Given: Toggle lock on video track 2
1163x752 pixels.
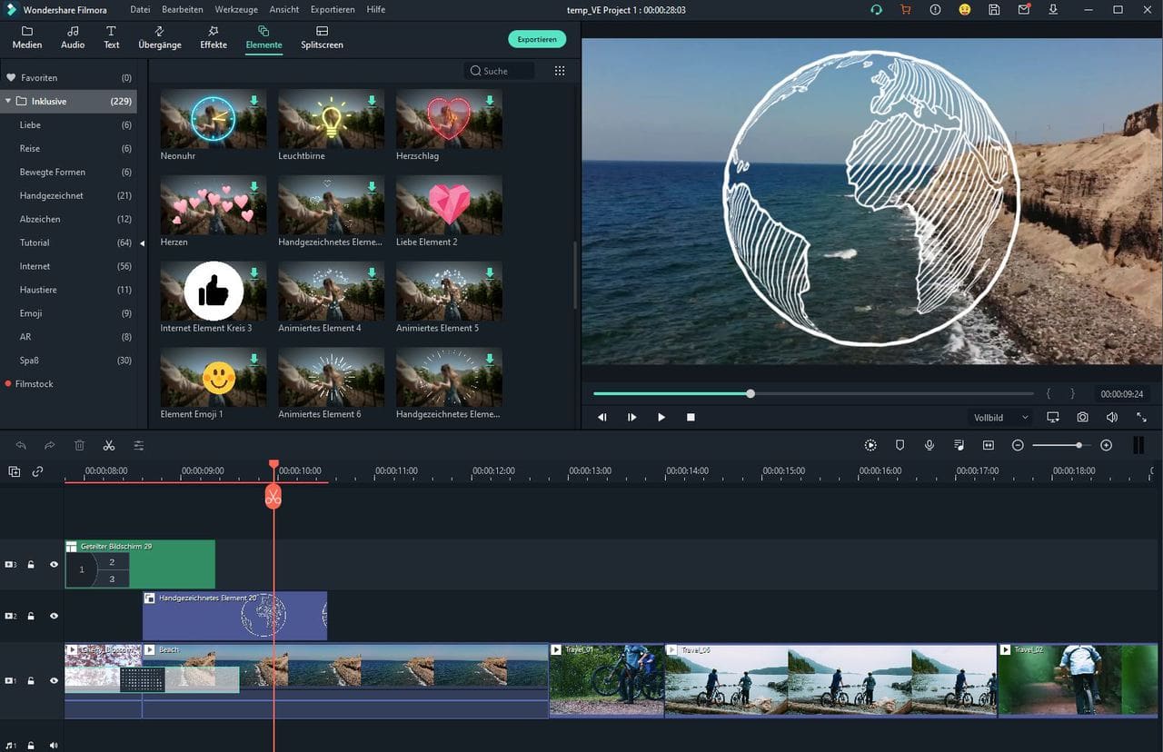Looking at the screenshot, I should 31,616.
